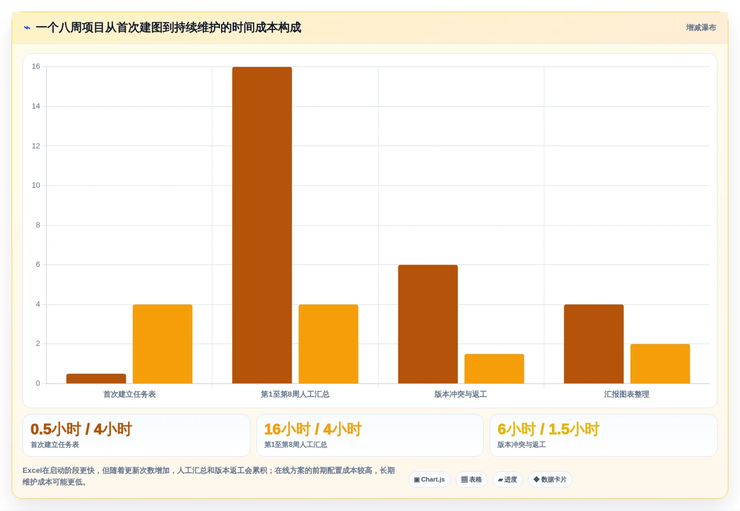The width and height of the screenshot is (740, 511).
Task: Click the y-axis value 8
Action: pyautogui.click(x=38, y=225)
